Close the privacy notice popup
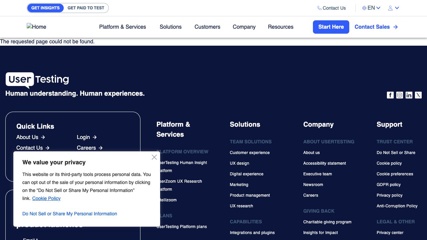Image resolution: width=427 pixels, height=240 pixels. (x=154, y=157)
